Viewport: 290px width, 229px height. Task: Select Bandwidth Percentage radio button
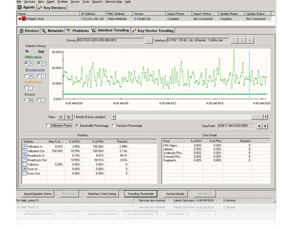pos(77,126)
